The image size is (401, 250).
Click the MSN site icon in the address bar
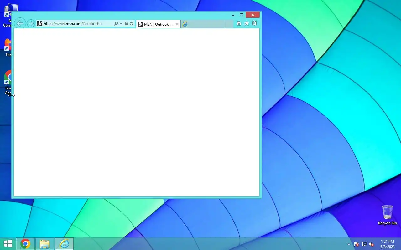(x=40, y=23)
